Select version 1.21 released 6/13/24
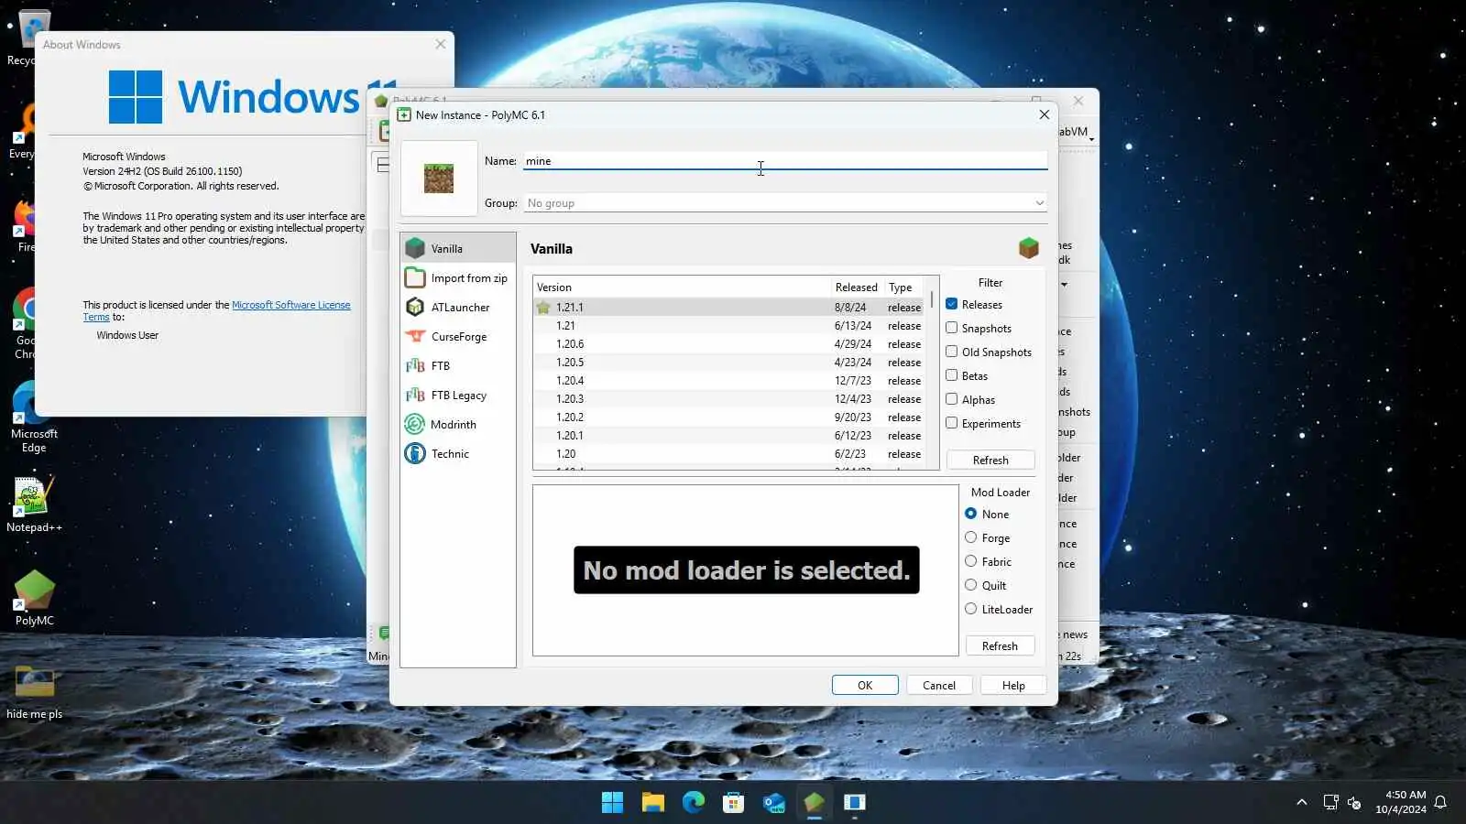 point(729,326)
